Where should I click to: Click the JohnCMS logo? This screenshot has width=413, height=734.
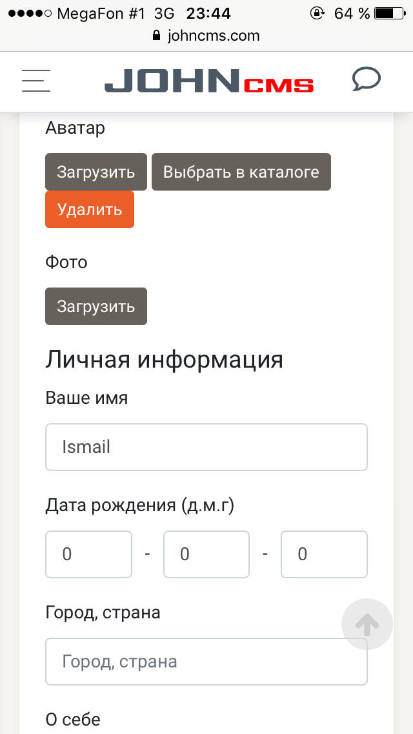209,82
